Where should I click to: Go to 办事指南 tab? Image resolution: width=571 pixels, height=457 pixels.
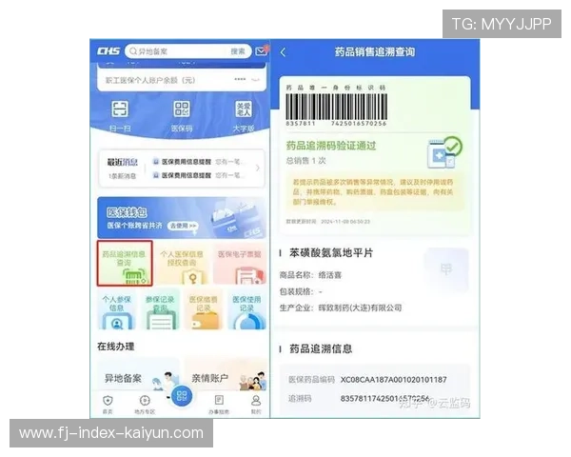tap(219, 405)
